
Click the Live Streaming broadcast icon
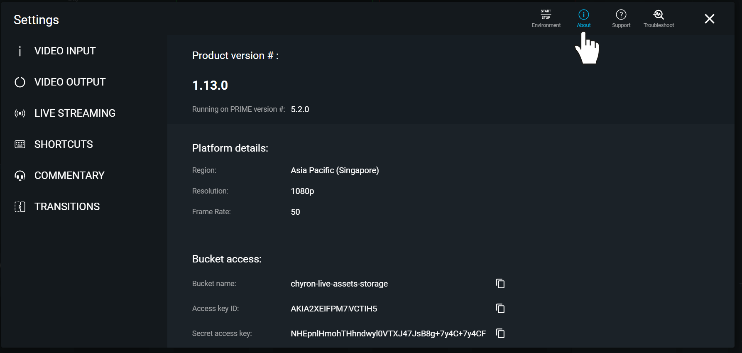click(x=20, y=113)
